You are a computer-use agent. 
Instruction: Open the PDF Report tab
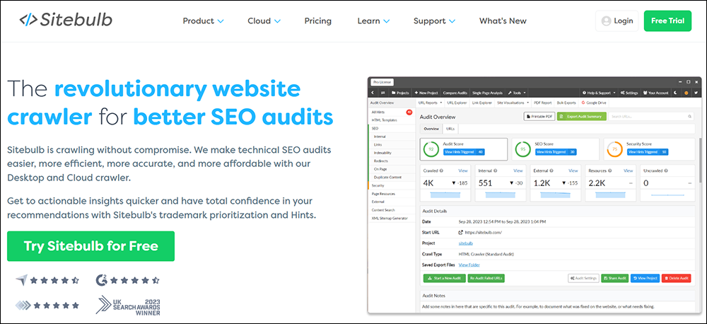coord(543,103)
